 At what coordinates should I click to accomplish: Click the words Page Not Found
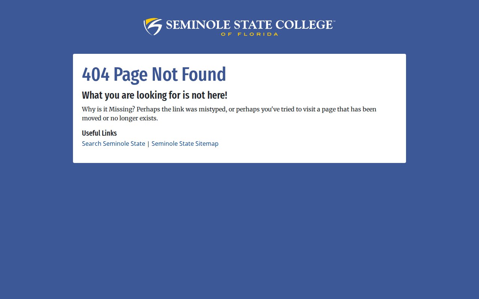coord(170,74)
